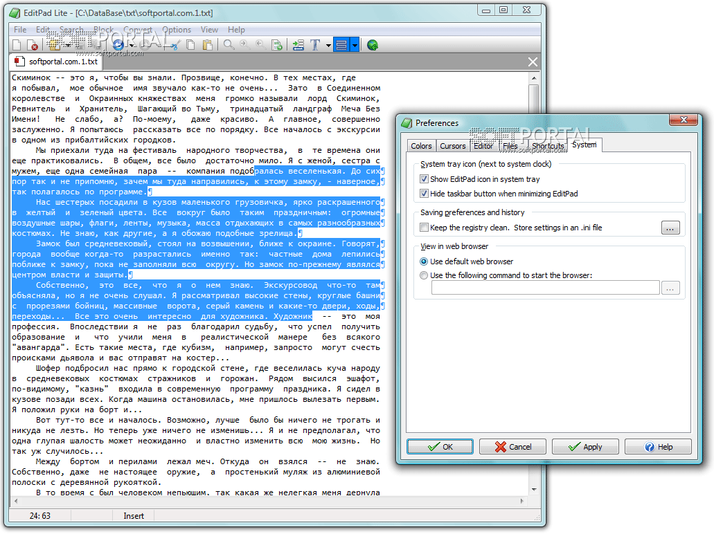Select Use default web browser option
The width and height of the screenshot is (714, 534).
424,261
